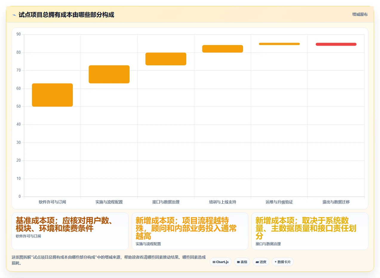This screenshot has height=278, width=380.
Task: Click the 实施与流程配置 x-axis label
Action: click(109, 202)
